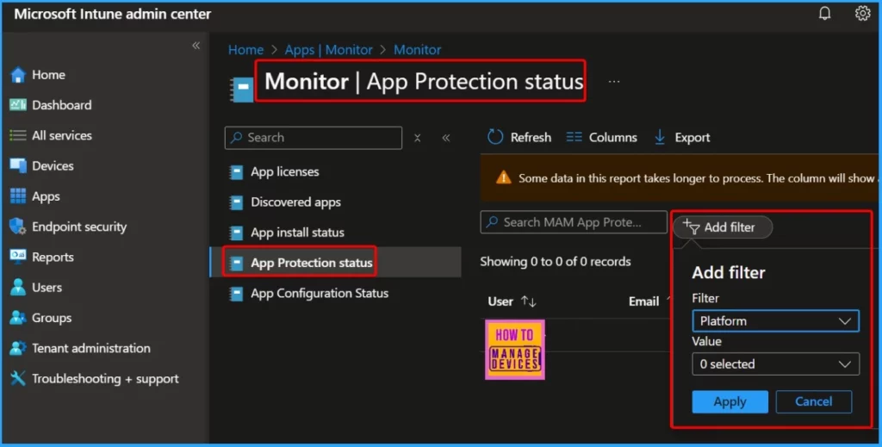The height and width of the screenshot is (447, 882).
Task: Click the Discovered apps icon
Action: 236,202
